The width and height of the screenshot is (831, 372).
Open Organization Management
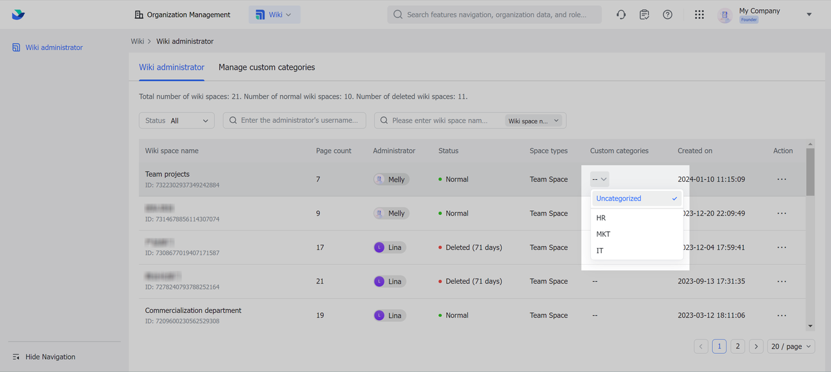pos(182,14)
